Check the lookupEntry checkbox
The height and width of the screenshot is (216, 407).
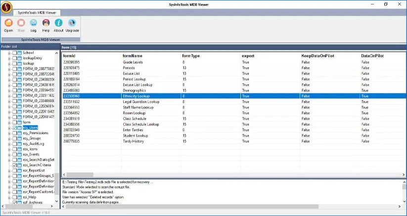14,58
